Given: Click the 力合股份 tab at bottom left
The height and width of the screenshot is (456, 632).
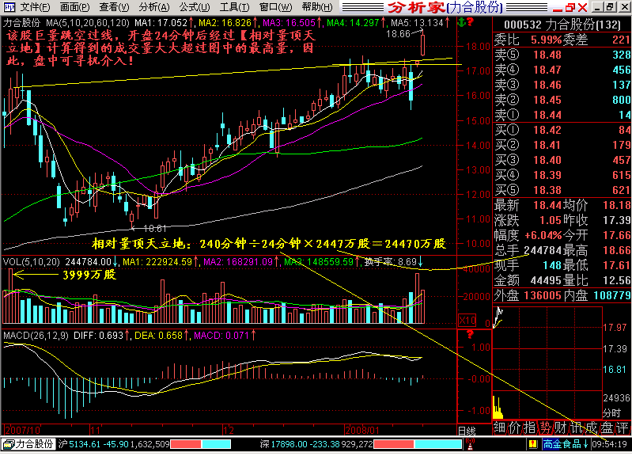Looking at the screenshot, I should (x=32, y=446).
